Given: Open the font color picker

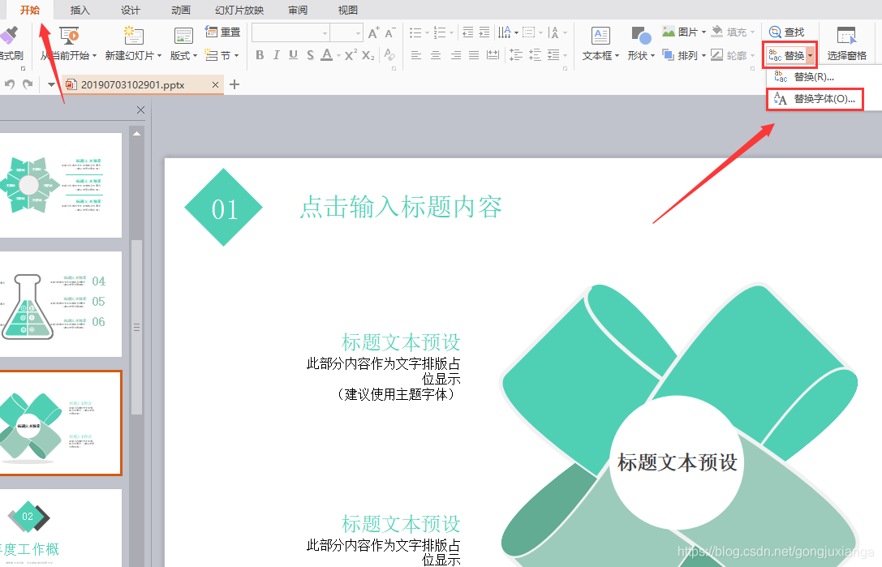Looking at the screenshot, I should [326, 55].
